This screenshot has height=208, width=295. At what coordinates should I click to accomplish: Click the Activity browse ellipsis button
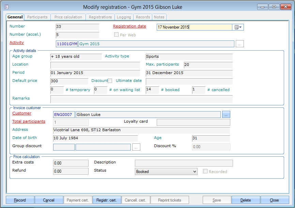click(240, 44)
